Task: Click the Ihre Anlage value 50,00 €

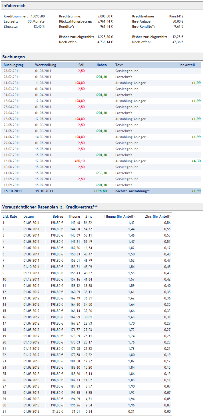Action: tap(178, 21)
